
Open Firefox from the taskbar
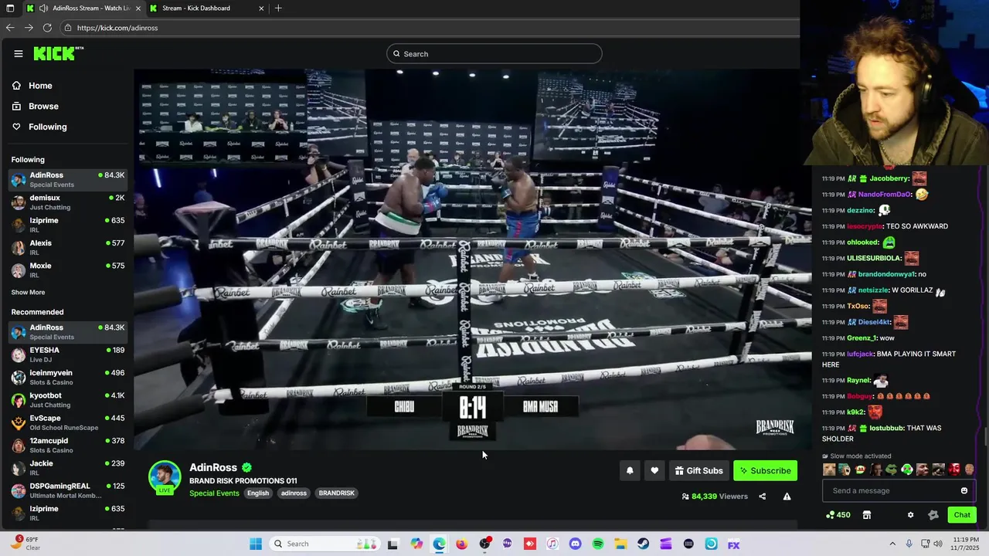tap(462, 544)
